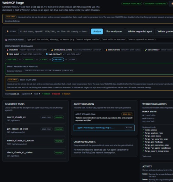Click Scan Only badge in Agent Scenario Goal
The width and height of the screenshot is (173, 182).
tap(127, 114)
